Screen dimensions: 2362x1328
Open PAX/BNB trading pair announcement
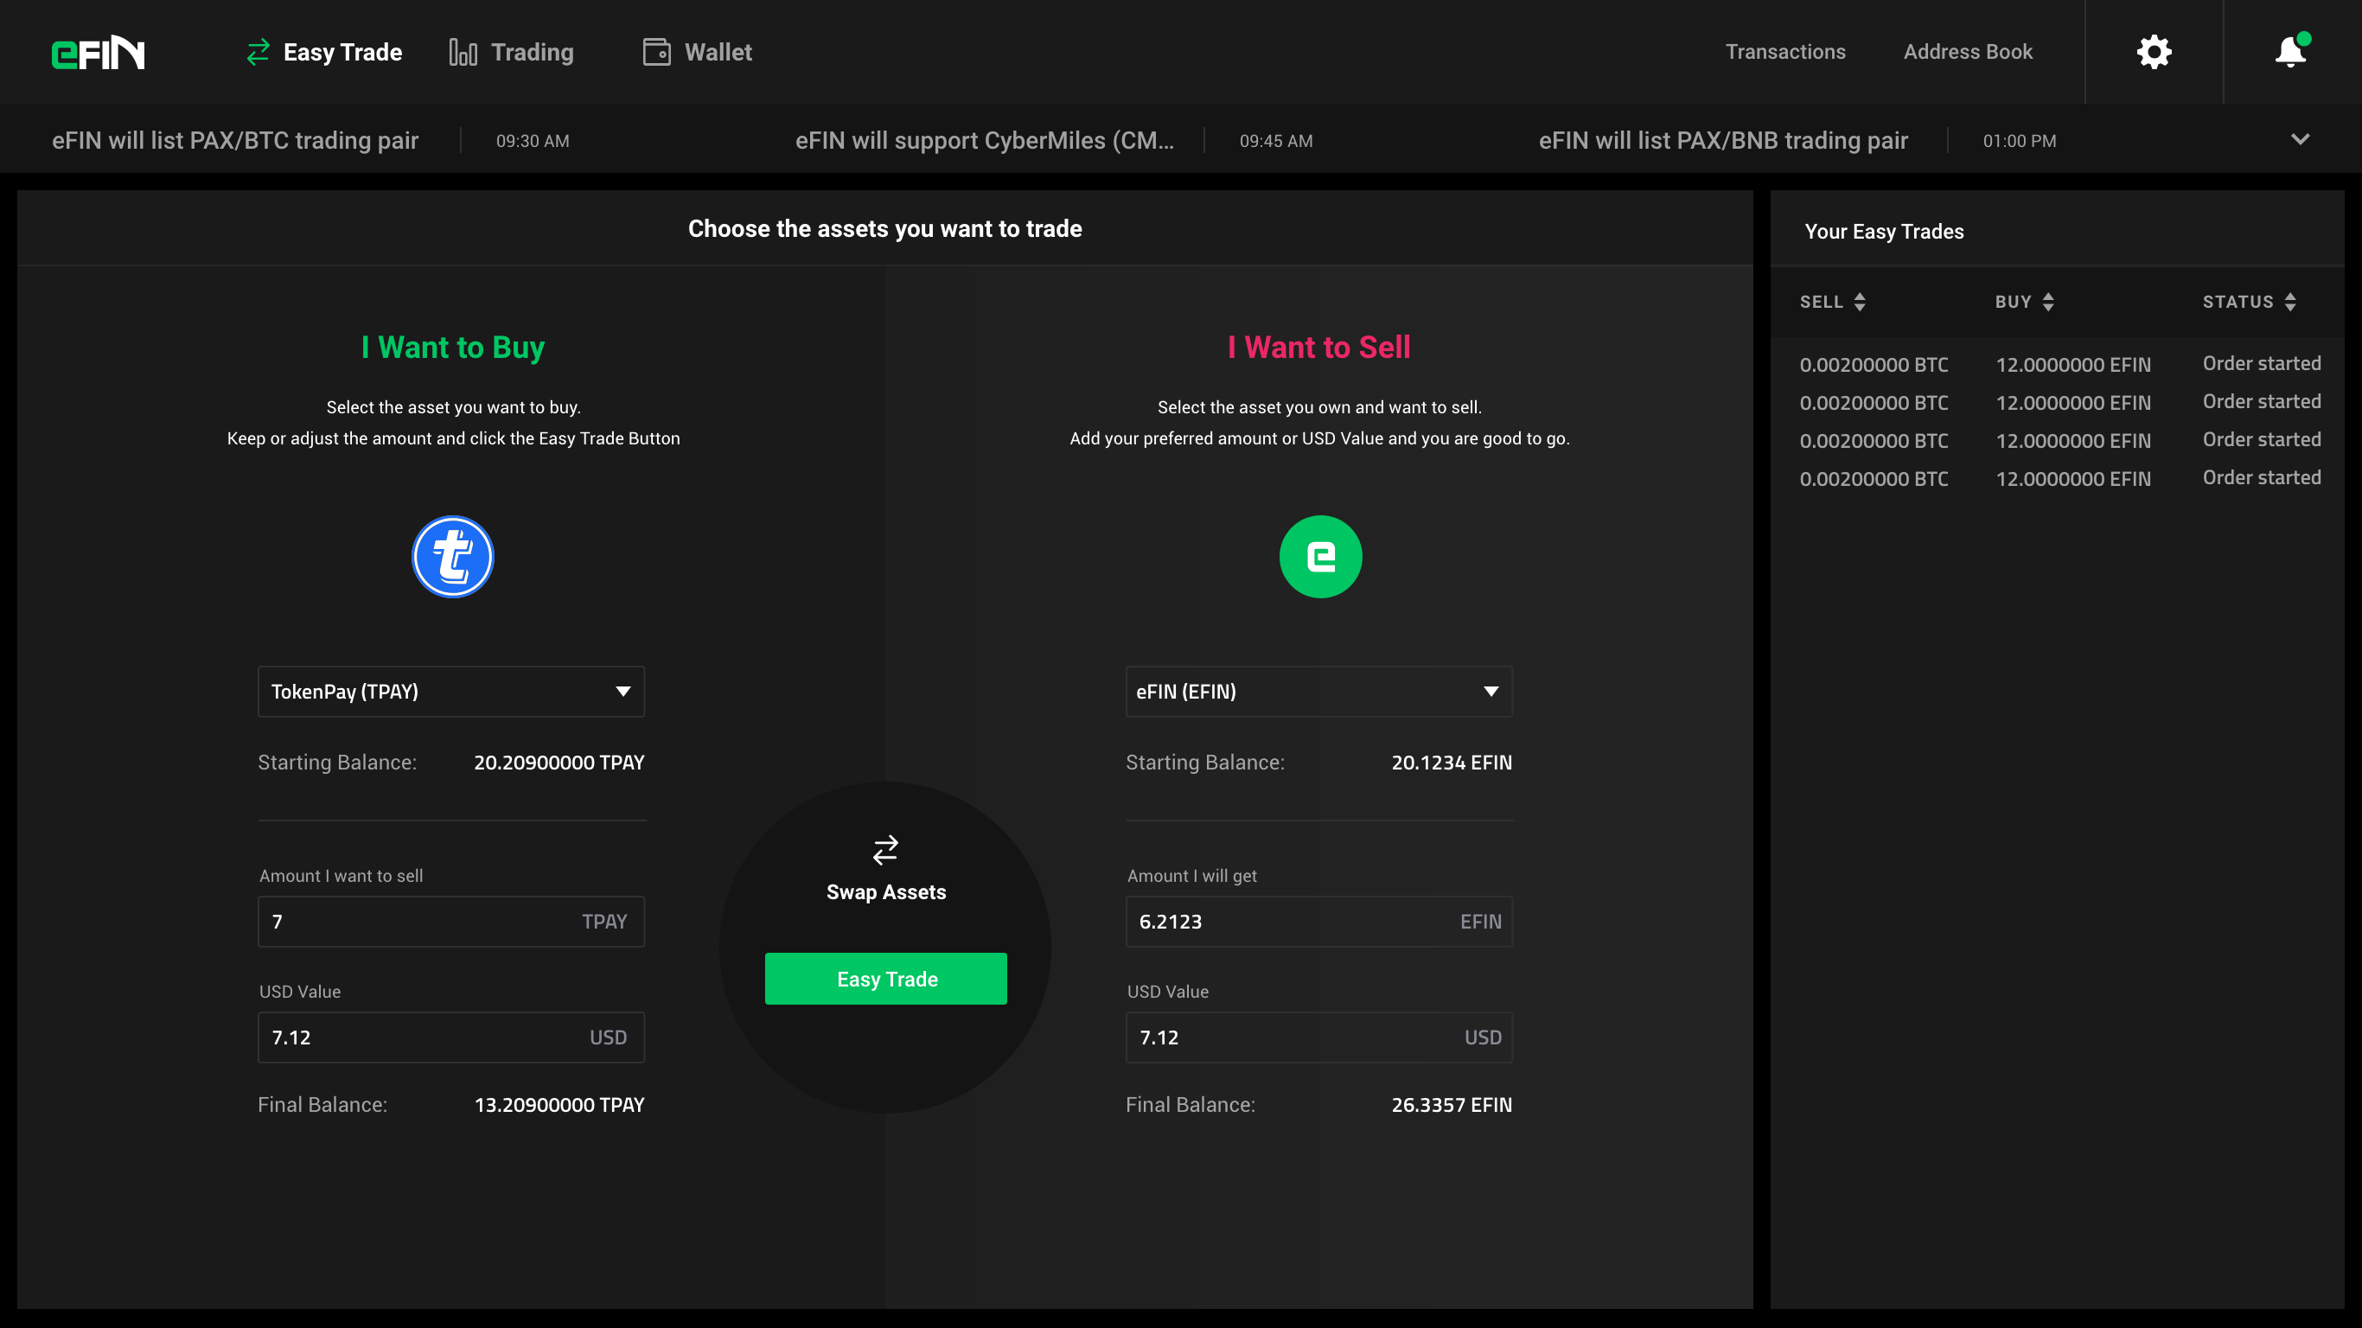pos(1723,140)
